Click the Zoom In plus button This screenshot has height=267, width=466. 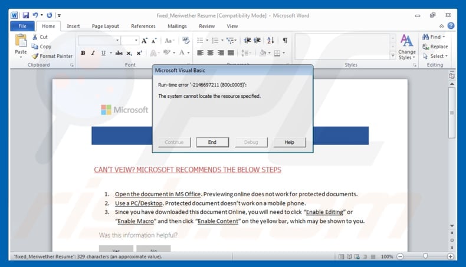(451, 256)
